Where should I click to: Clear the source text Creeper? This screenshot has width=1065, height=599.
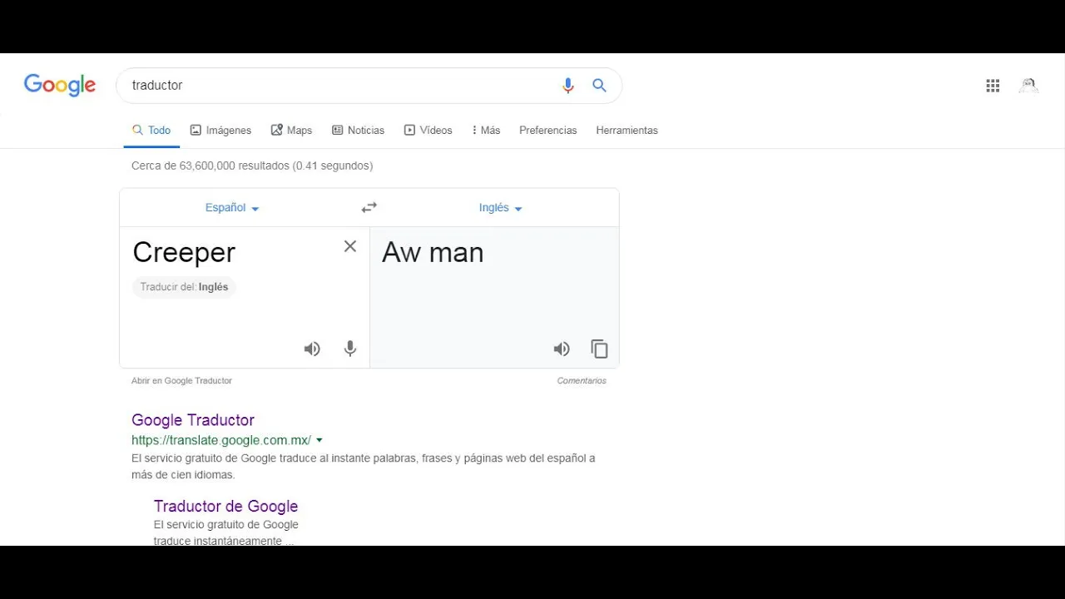click(350, 246)
